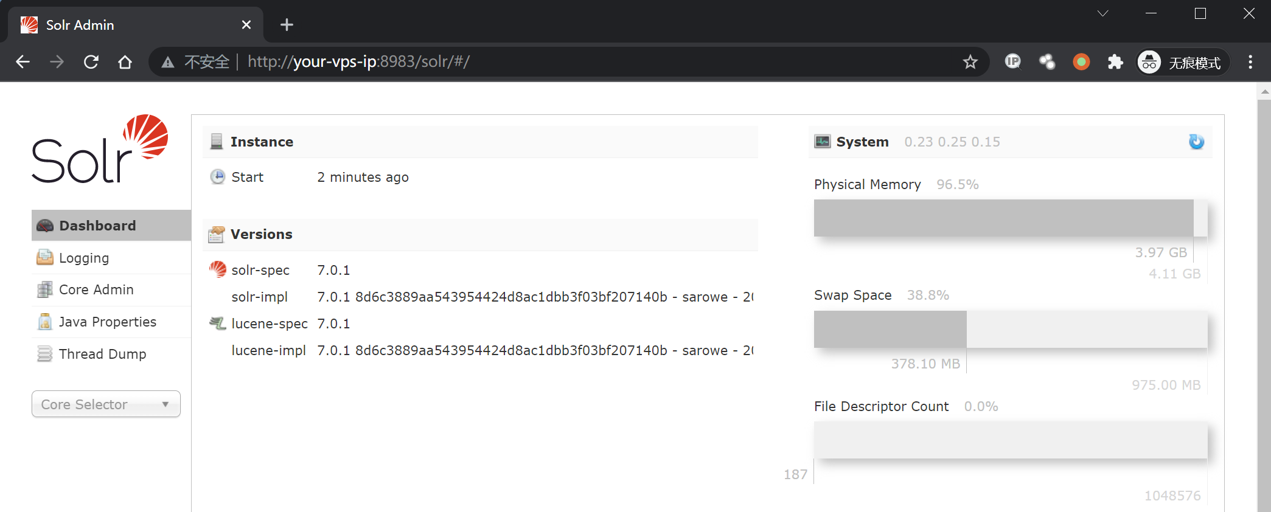This screenshot has width=1271, height=512.
Task: Navigate to Core Admin
Action: (96, 290)
